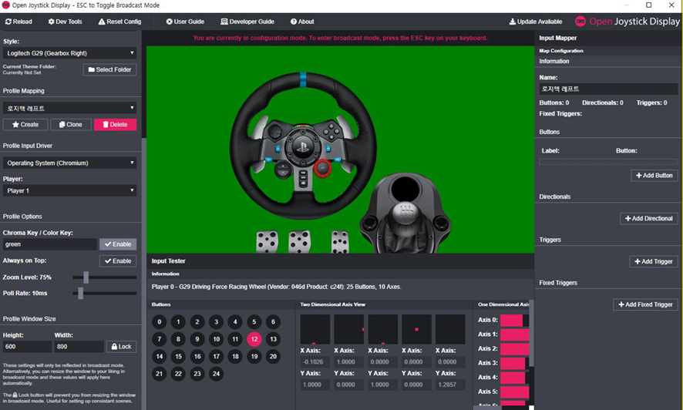
Task: Click button indicator 4
Action: click(235, 322)
